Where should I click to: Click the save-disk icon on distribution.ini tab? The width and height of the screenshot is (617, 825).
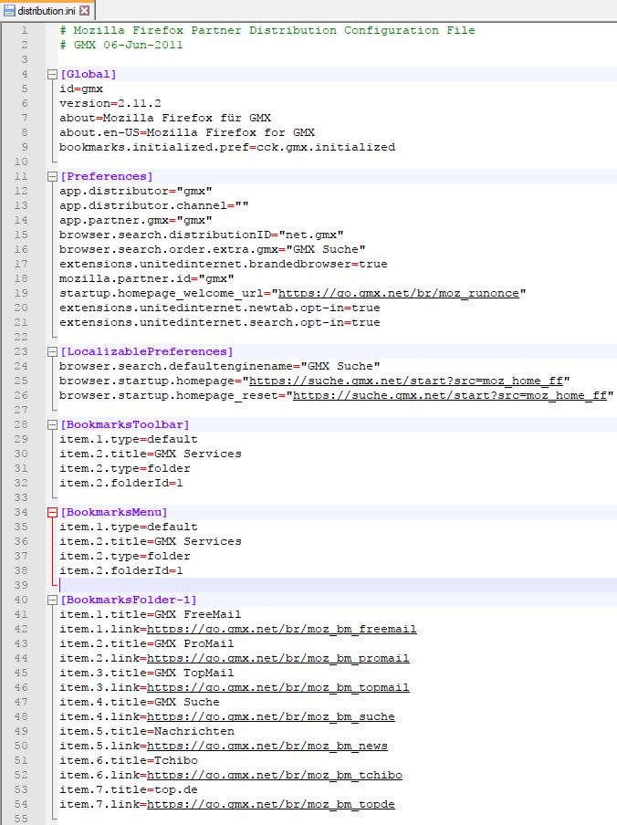[x=9, y=10]
